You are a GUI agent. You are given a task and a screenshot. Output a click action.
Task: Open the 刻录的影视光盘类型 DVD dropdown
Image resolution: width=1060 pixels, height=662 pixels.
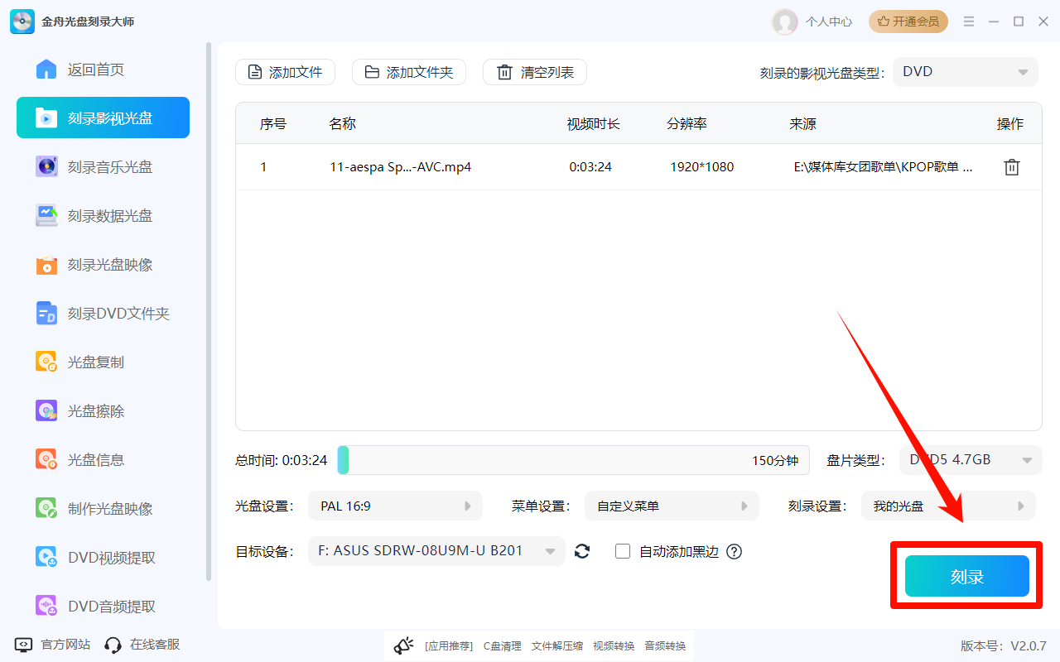pos(965,72)
